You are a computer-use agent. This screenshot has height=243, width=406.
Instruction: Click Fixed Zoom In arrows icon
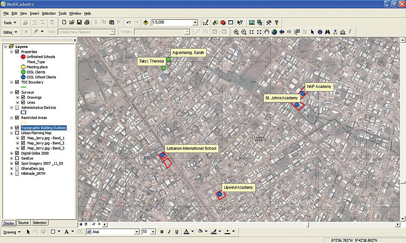pyautogui.click(x=251, y=32)
